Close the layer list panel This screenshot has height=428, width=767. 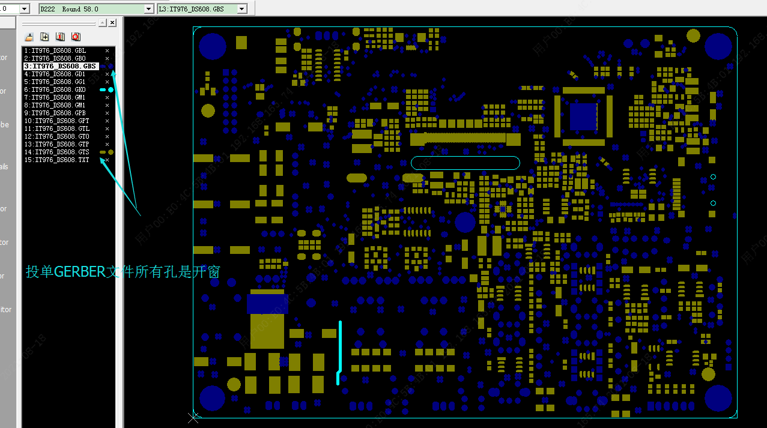[x=112, y=23]
